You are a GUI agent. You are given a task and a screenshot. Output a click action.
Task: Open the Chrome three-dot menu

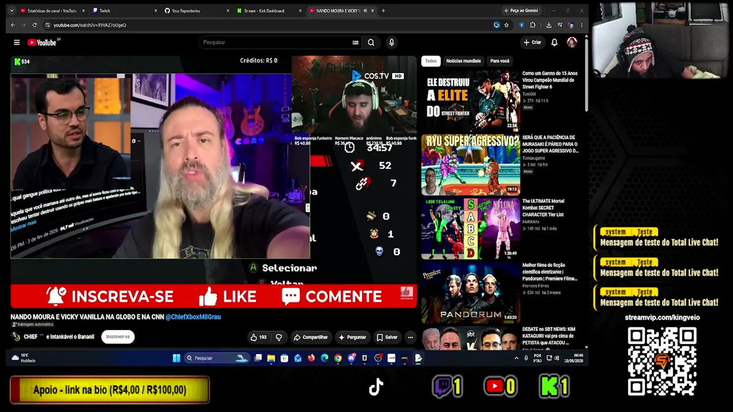tap(581, 25)
